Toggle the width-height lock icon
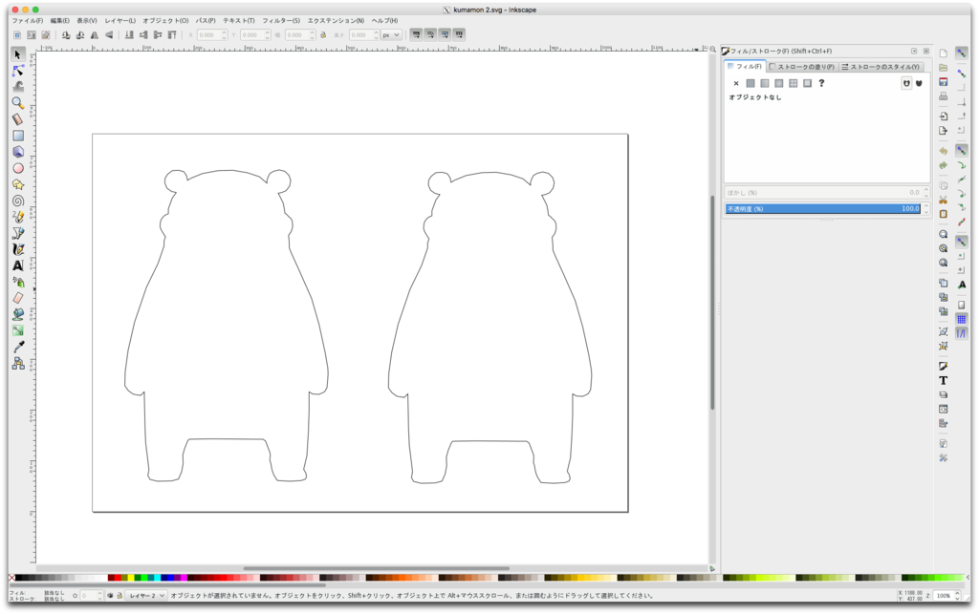Image resolution: width=979 pixels, height=614 pixels. [323, 35]
